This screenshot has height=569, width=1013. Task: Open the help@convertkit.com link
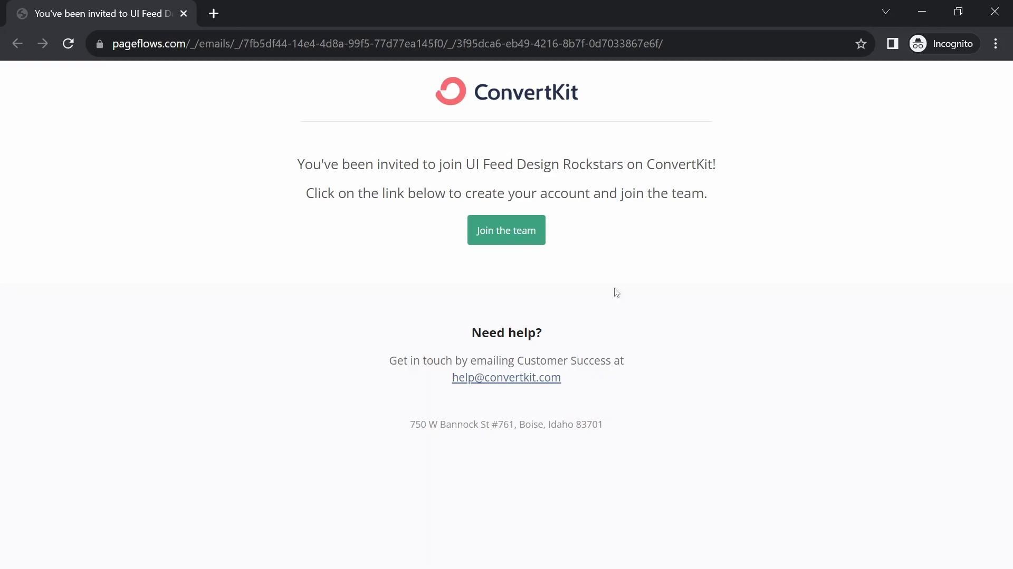tap(506, 378)
